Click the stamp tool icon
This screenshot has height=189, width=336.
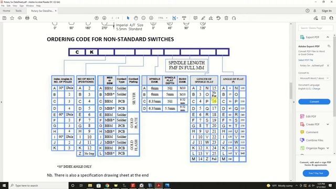[x=218, y=18]
